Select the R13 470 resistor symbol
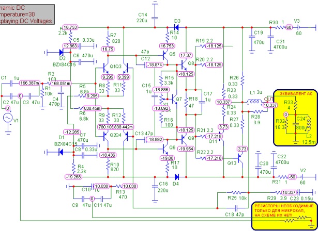The height and width of the screenshot is (231, 318). point(118,186)
